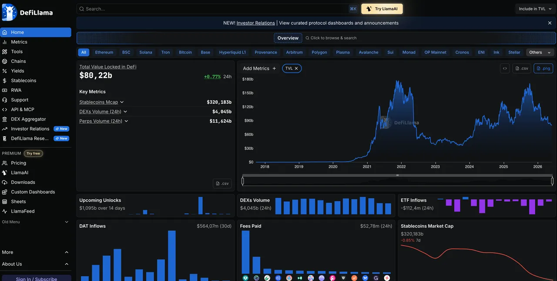Select the Ethereum chain tab
557x281 pixels.
tap(104, 52)
